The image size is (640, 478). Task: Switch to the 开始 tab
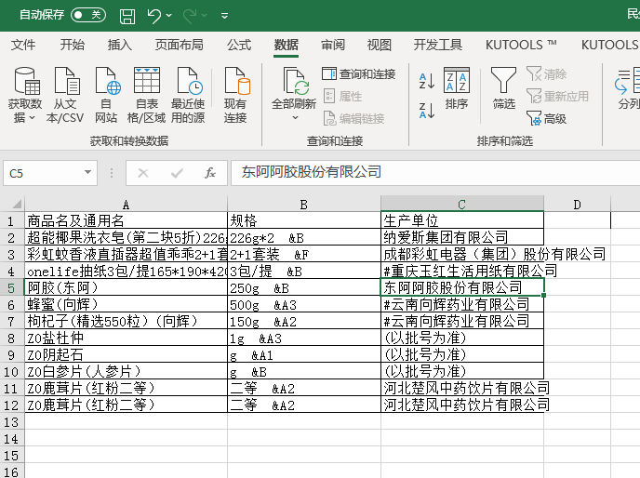click(x=73, y=45)
